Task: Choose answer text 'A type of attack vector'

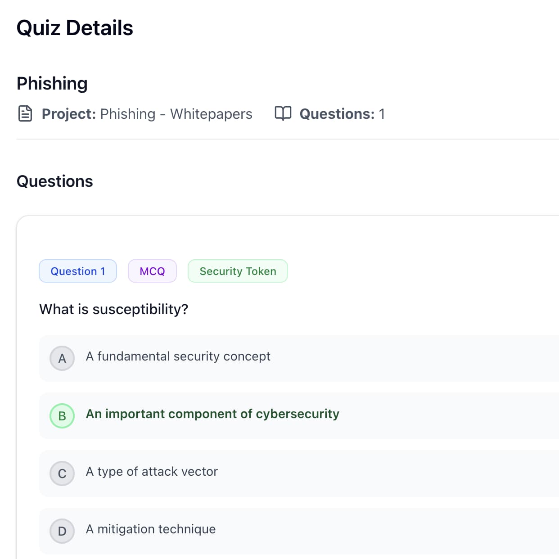Action: (152, 472)
